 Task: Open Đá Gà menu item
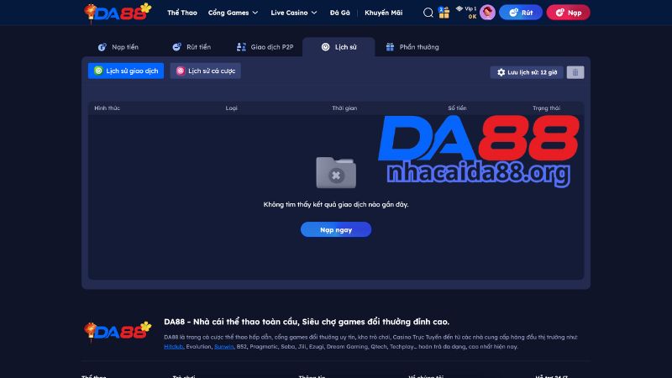(340, 13)
